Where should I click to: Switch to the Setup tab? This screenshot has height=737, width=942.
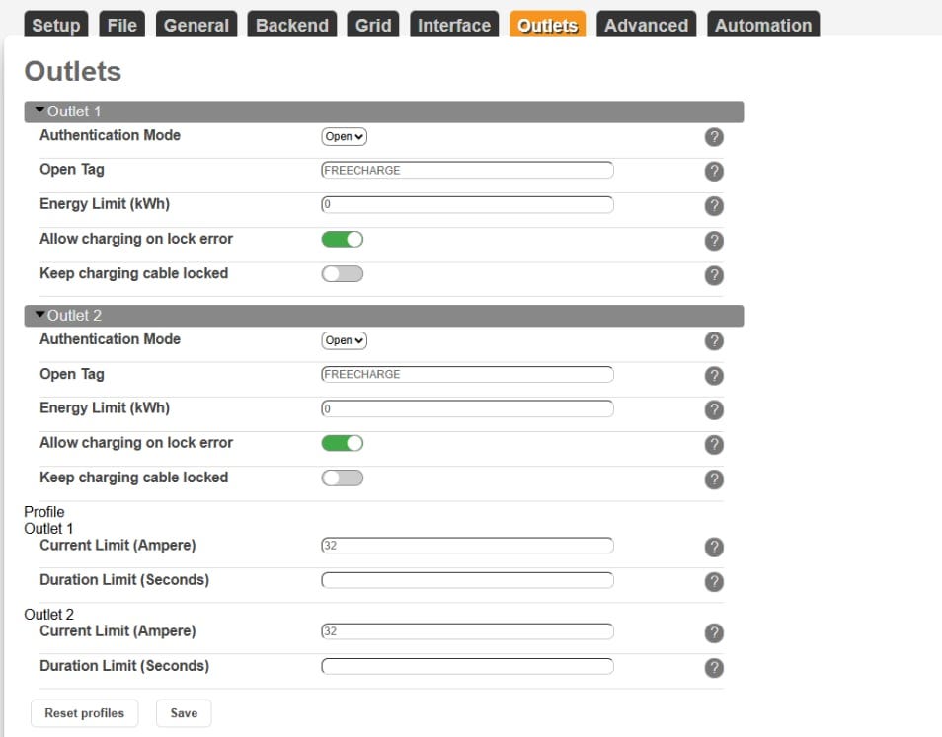tap(56, 25)
